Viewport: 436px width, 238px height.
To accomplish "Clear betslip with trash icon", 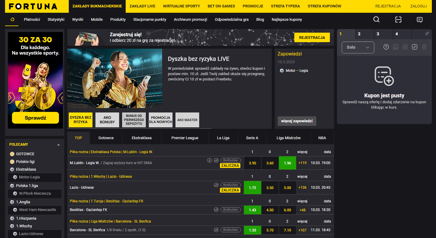I will click(424, 47).
